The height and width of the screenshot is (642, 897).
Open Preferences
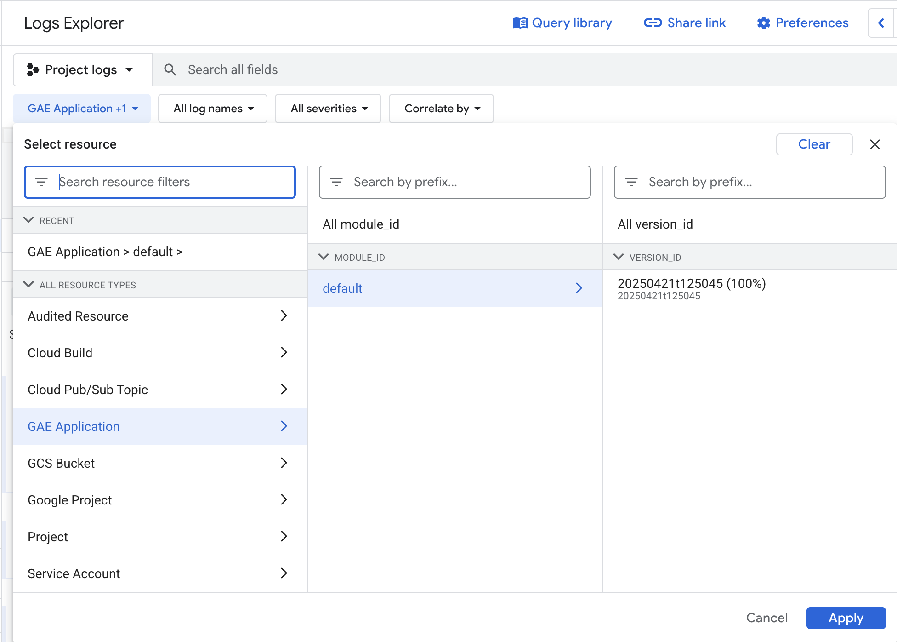[x=802, y=23]
